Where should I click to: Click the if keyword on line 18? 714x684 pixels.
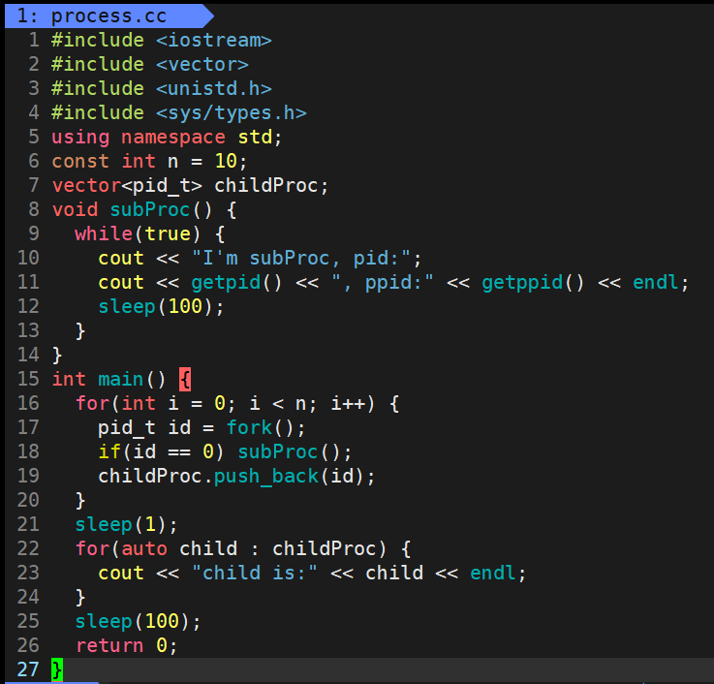(109, 451)
